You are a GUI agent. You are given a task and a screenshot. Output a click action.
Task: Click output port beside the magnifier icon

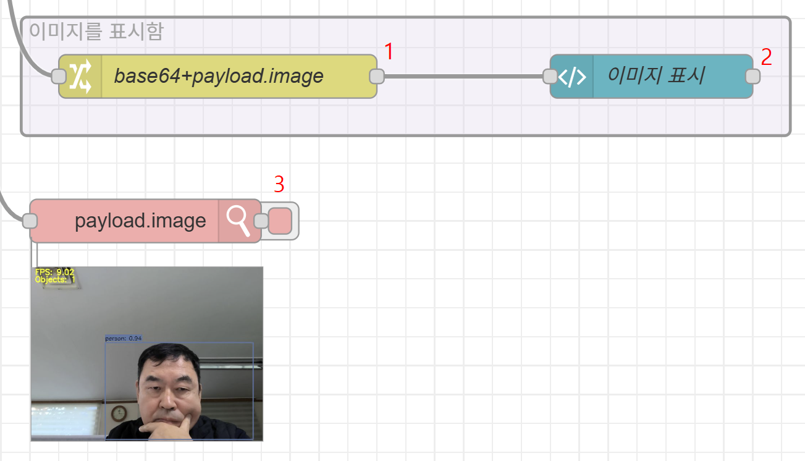click(x=261, y=221)
